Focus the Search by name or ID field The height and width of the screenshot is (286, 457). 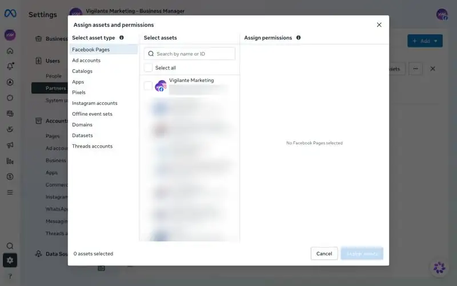190,54
